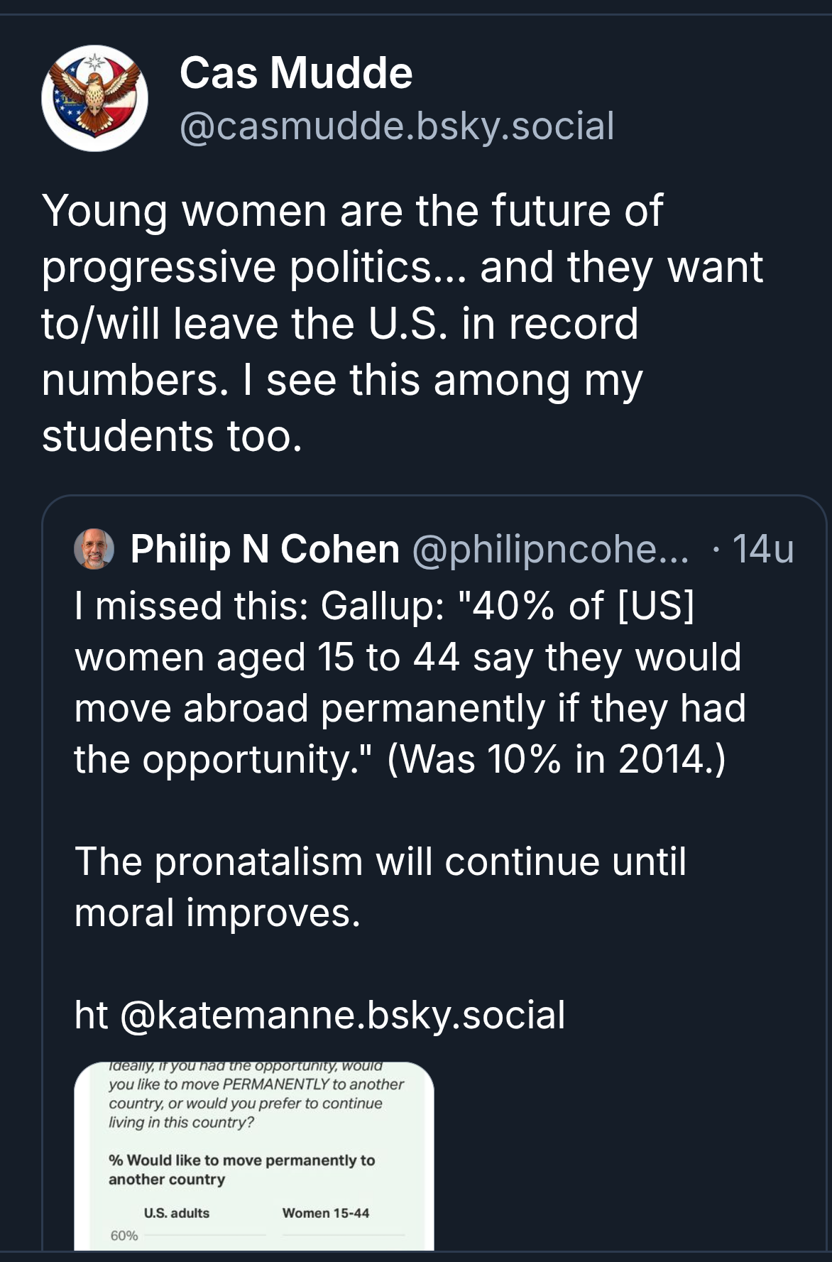Viewport: 832px width, 1262px height.
Task: Tap the "(Was 10% in 2014.)" text
Action: [557, 759]
